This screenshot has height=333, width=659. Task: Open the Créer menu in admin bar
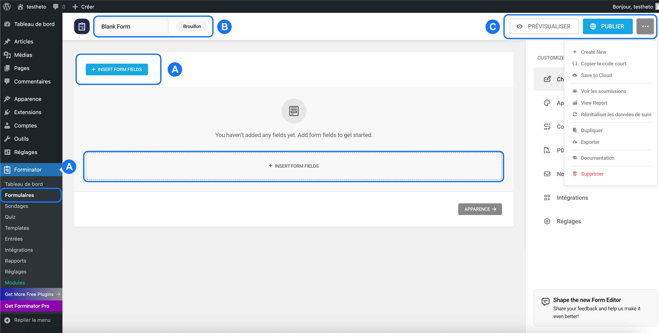84,6
